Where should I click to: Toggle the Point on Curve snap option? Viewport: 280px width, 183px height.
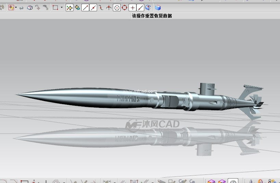(140, 8)
